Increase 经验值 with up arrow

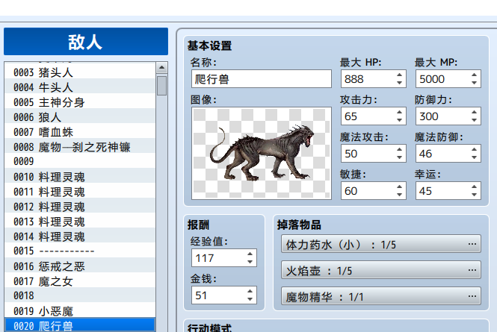pyautogui.click(x=250, y=254)
